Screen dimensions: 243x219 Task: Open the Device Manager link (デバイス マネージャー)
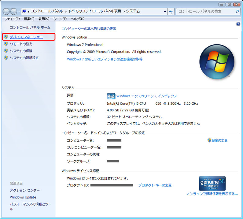pyautogui.click(x=26, y=37)
